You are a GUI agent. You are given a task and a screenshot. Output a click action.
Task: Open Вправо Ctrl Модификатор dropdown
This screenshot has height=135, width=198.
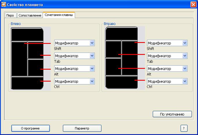167,81
